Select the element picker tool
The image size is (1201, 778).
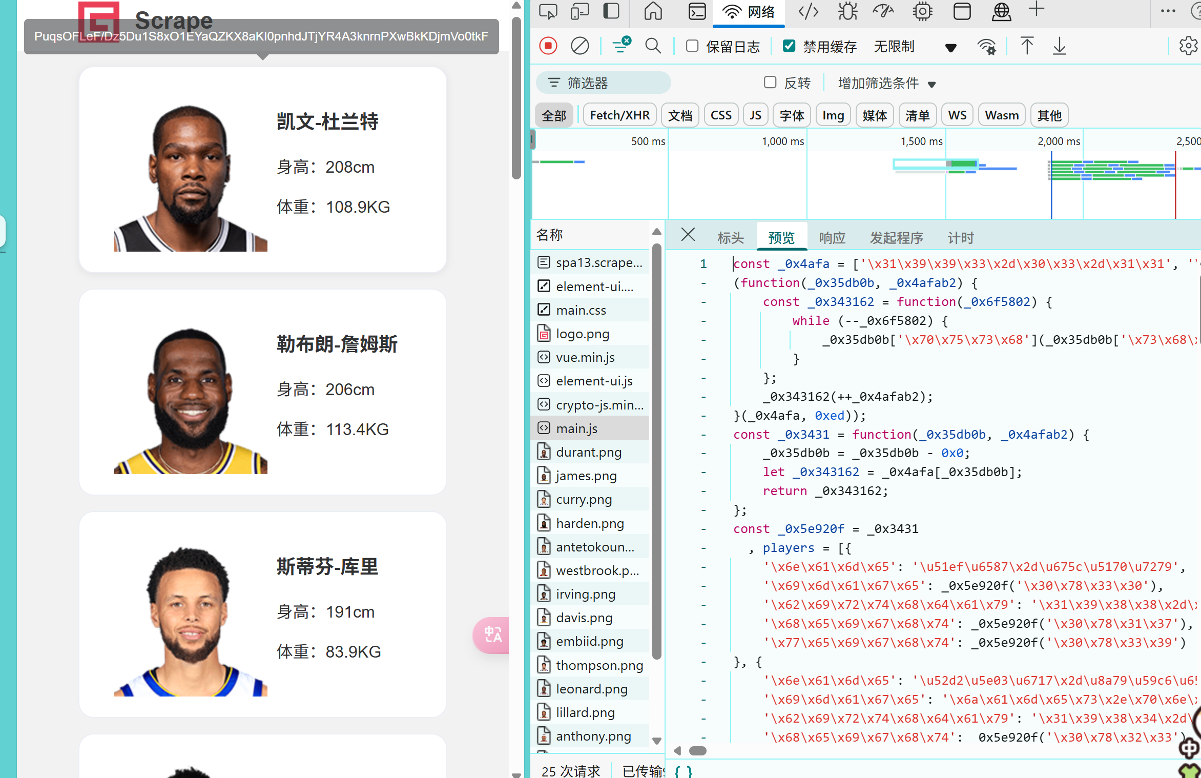(548, 11)
